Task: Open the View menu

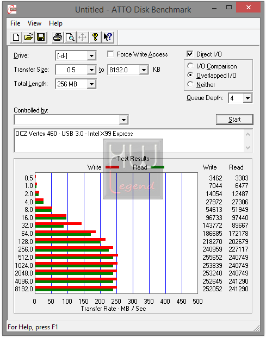Action: click(x=34, y=23)
